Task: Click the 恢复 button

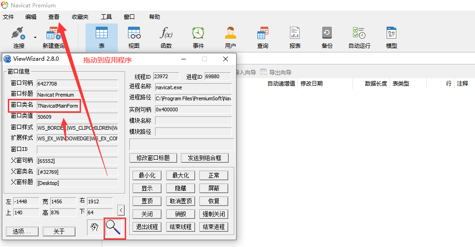Action: pyautogui.click(x=214, y=201)
